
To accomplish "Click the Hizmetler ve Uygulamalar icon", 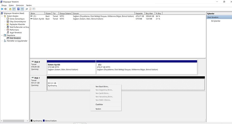I will 5,41.
